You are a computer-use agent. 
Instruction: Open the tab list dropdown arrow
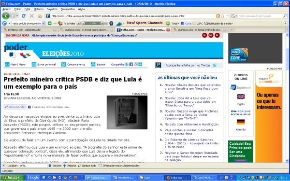click(x=287, y=30)
